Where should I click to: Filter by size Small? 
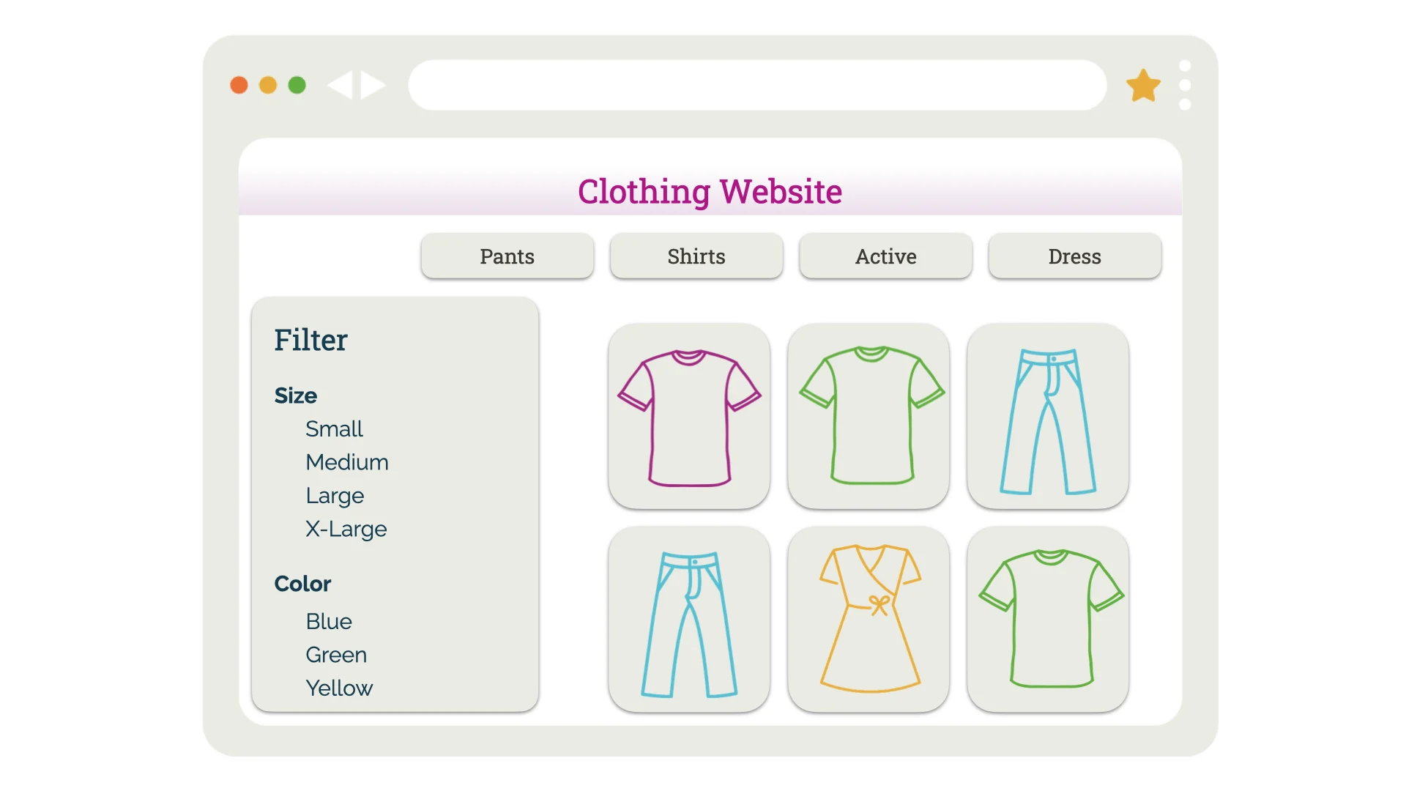click(334, 428)
